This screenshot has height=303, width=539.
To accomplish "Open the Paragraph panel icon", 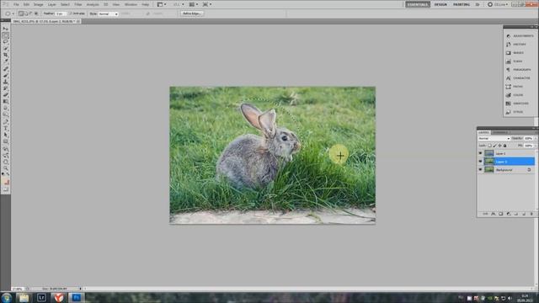I will click(509, 70).
